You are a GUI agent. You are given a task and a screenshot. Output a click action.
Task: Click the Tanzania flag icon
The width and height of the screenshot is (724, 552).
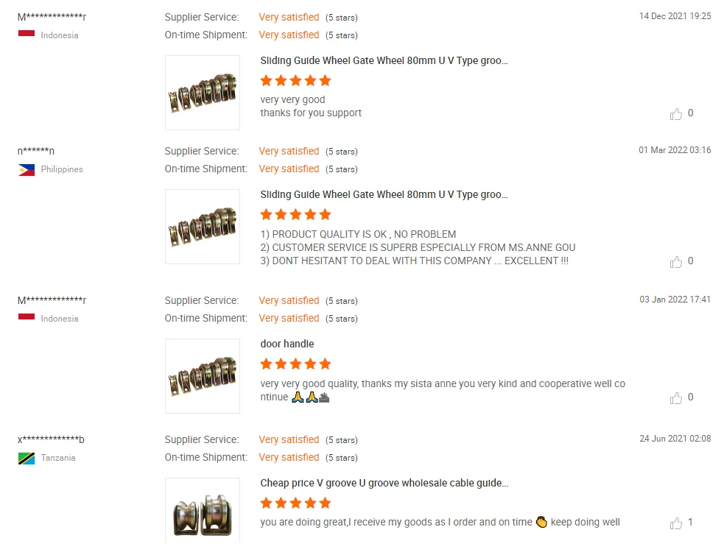[x=27, y=459]
